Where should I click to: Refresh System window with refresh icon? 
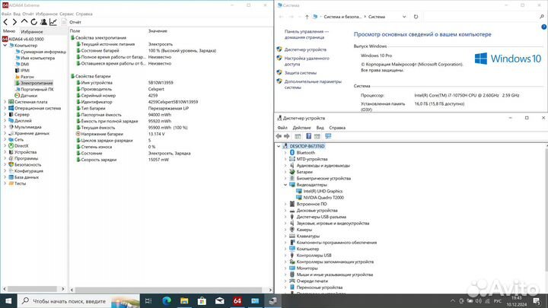click(x=416, y=17)
